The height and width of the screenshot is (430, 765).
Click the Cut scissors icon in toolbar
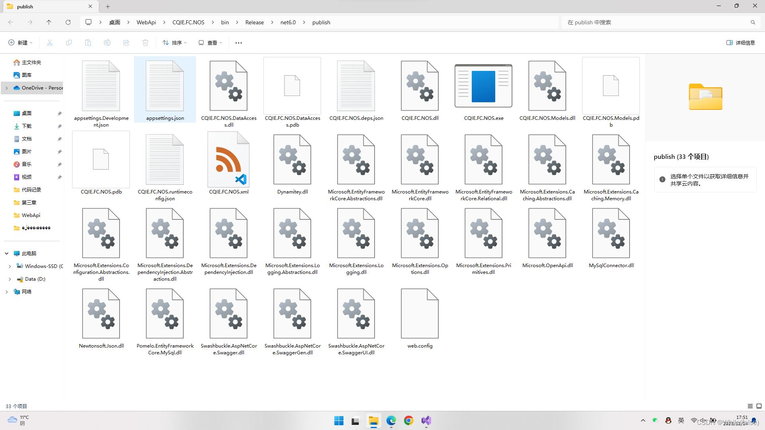click(50, 43)
